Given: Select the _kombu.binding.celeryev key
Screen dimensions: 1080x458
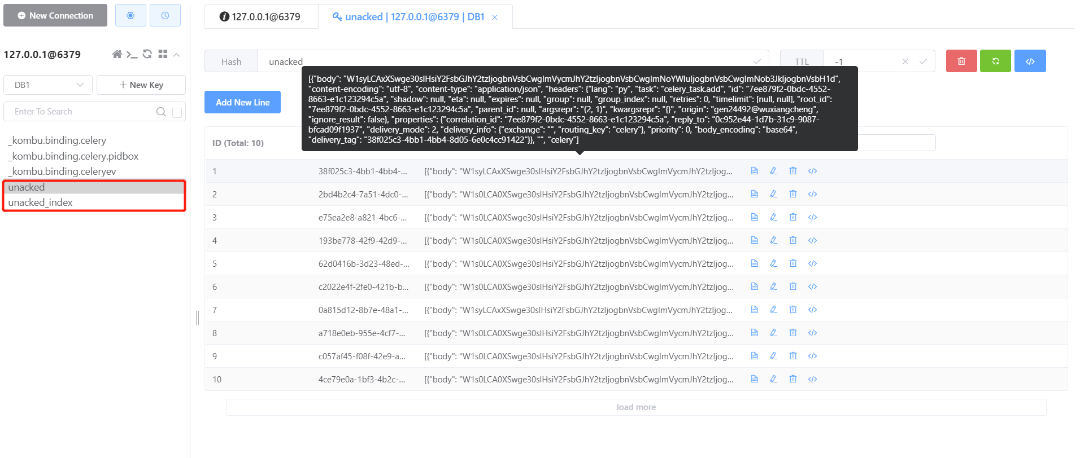Looking at the screenshot, I should pos(62,171).
